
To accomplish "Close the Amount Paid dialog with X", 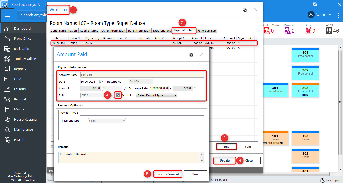I will click(x=202, y=54).
